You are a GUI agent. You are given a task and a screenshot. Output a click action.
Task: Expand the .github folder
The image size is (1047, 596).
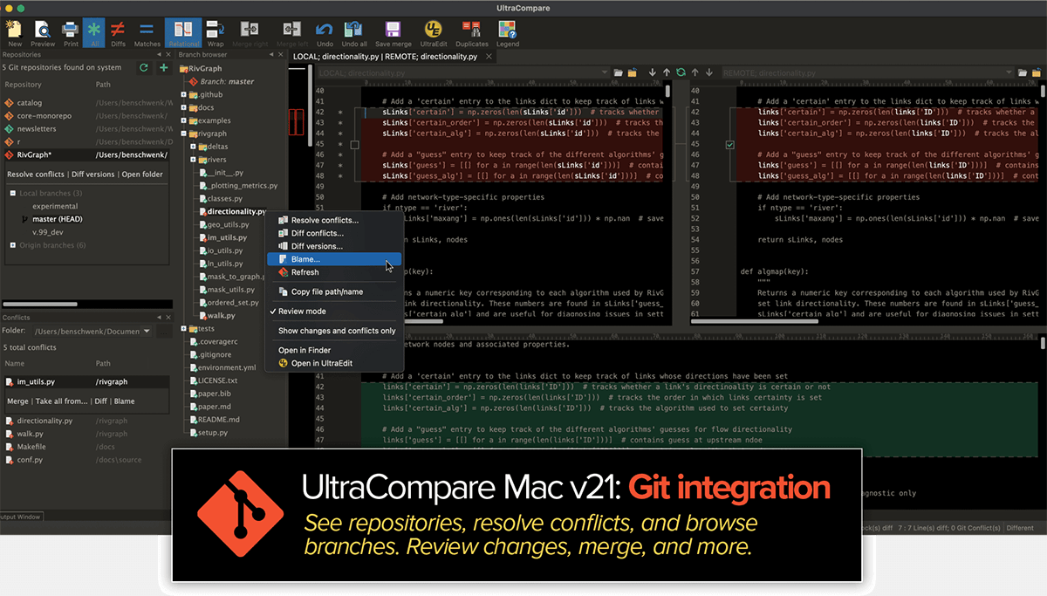[182, 94]
